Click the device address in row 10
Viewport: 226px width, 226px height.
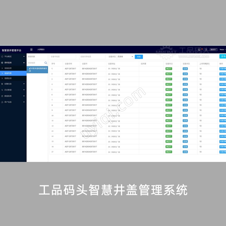pyautogui.click(x=114, y=116)
